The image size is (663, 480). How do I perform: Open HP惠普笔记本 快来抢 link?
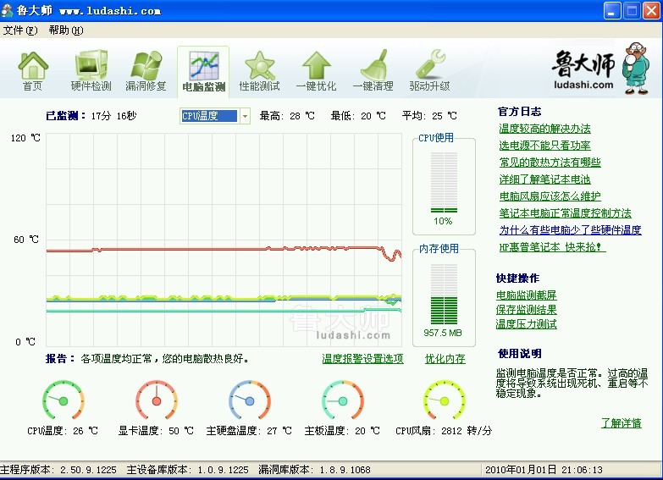coord(552,247)
